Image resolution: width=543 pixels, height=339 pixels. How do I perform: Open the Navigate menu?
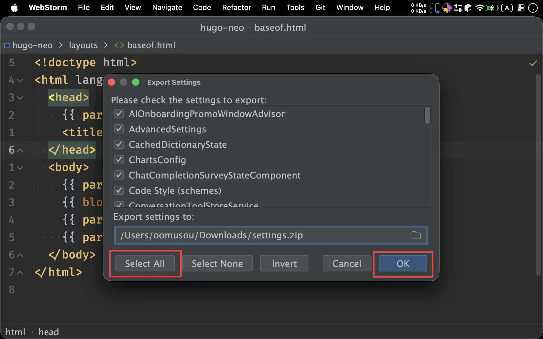tap(167, 8)
